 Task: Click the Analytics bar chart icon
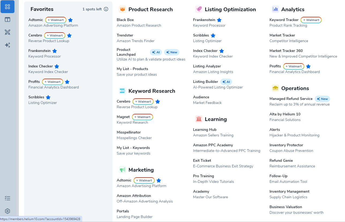tap(275, 9)
